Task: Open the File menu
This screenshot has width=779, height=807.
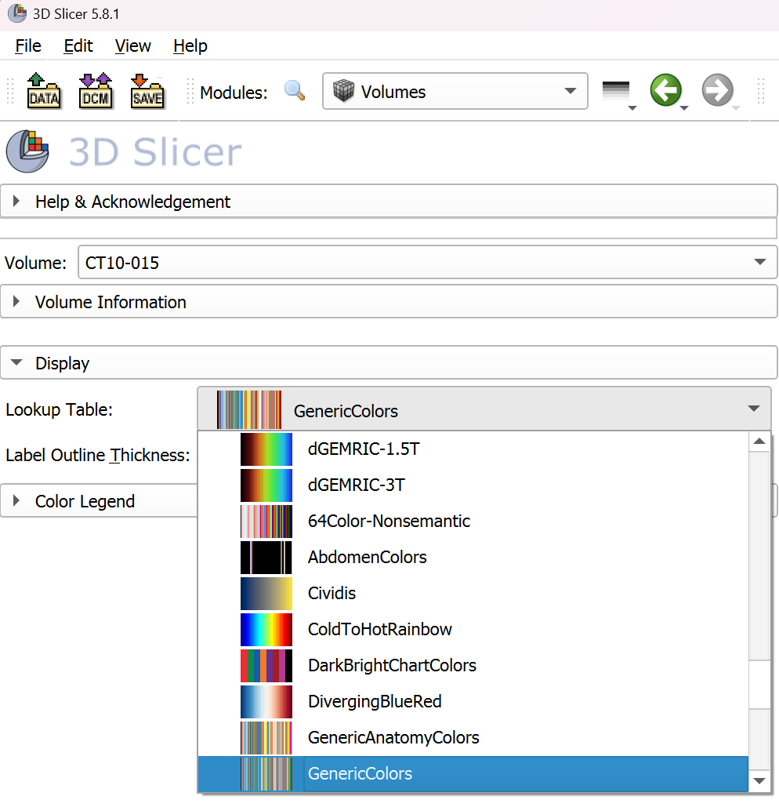Action: tap(27, 45)
